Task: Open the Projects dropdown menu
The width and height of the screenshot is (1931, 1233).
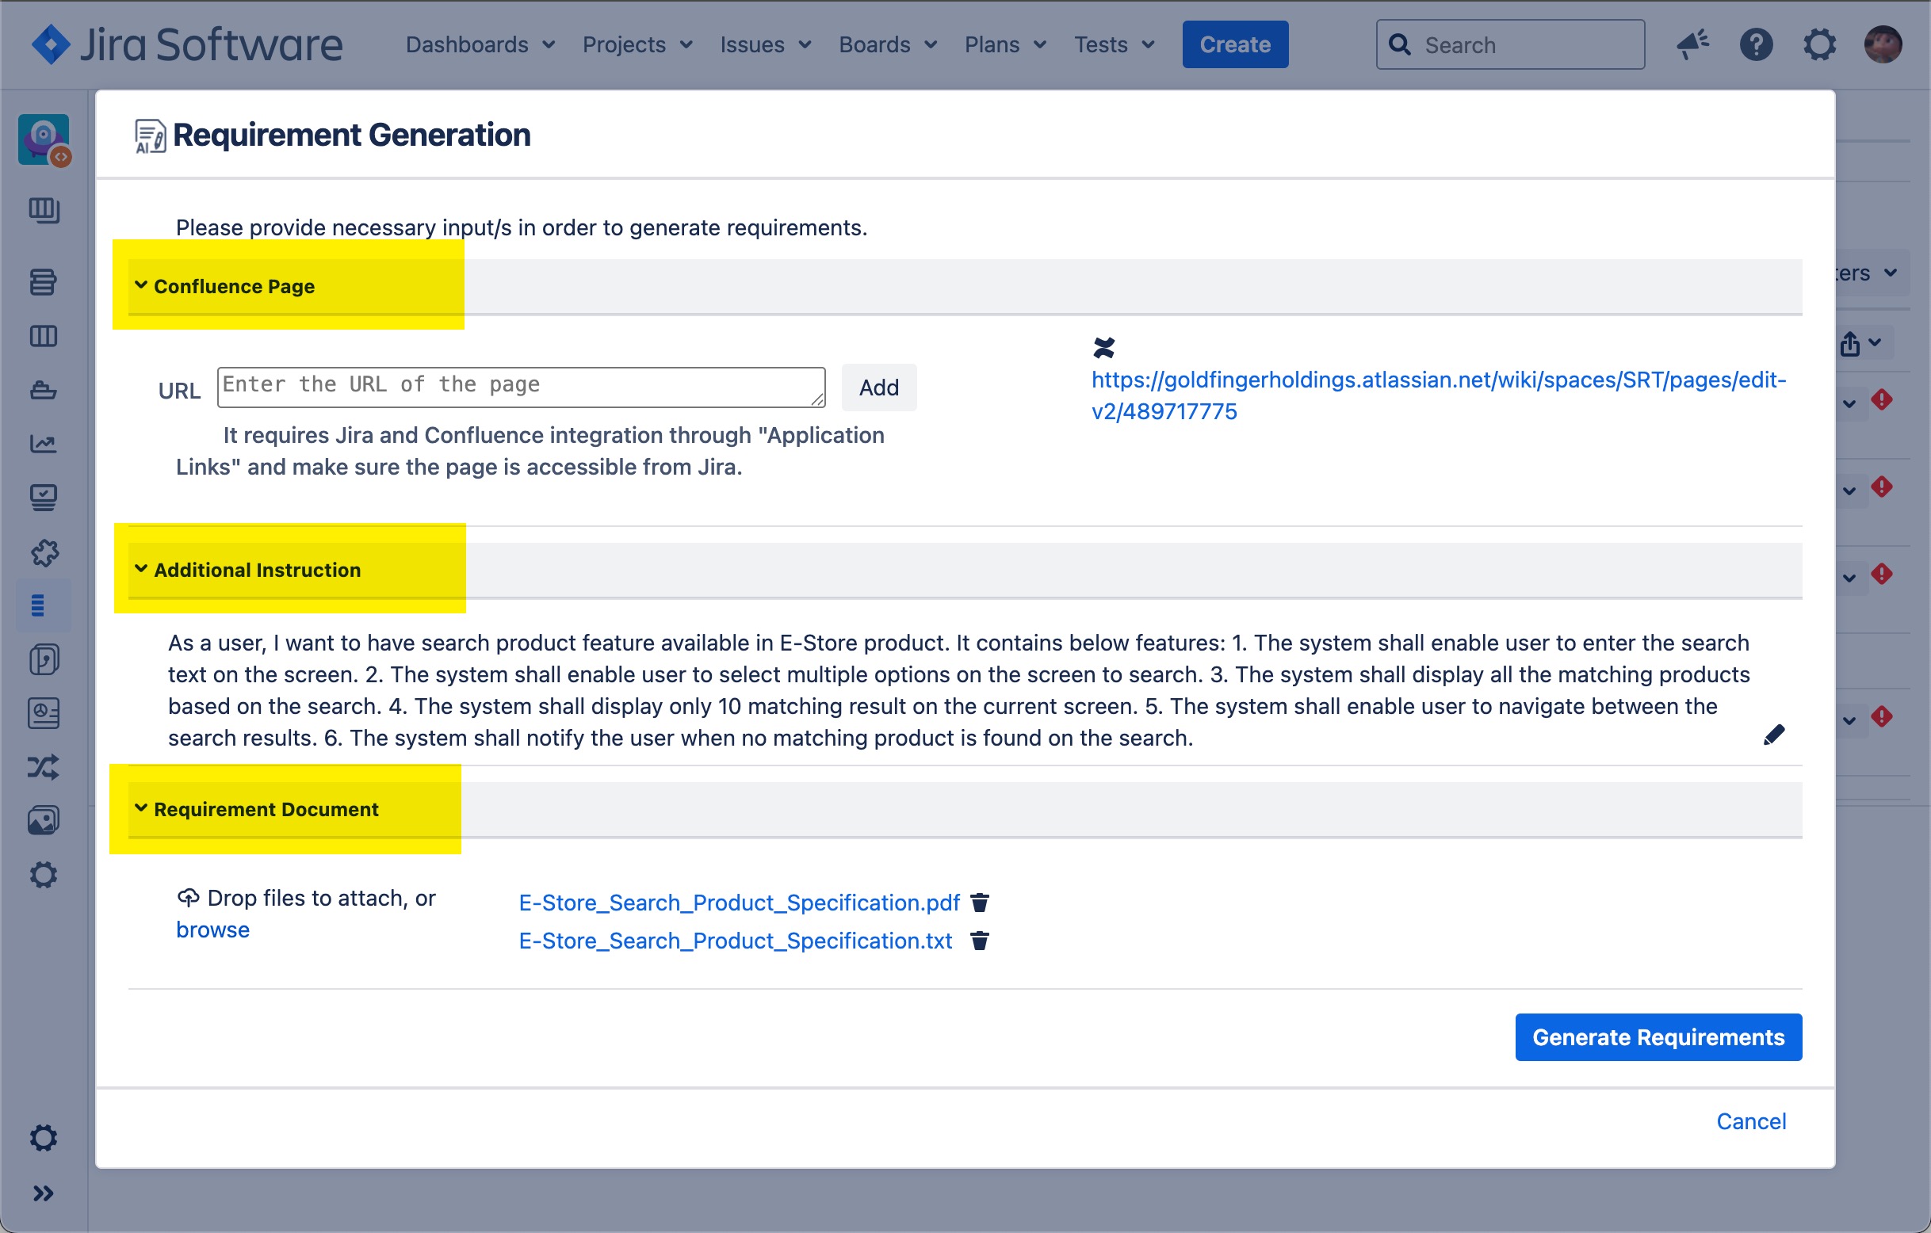Action: tap(637, 45)
